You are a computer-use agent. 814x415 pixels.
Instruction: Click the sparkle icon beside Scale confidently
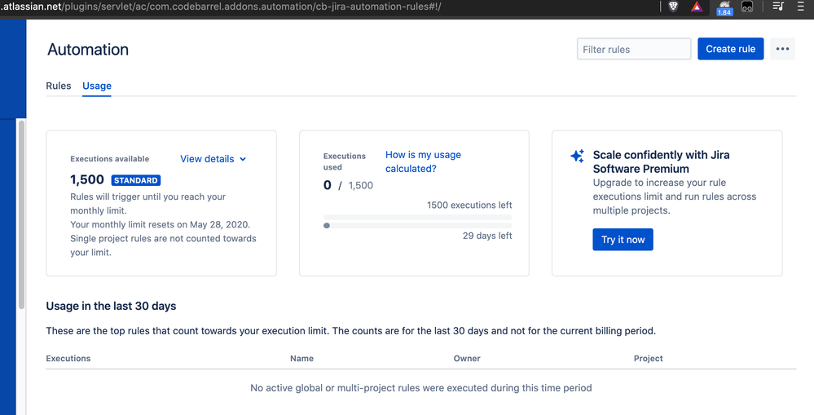tap(577, 156)
